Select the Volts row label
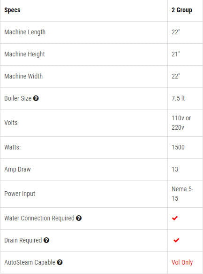This screenshot has width=203, height=274. coord(11,123)
